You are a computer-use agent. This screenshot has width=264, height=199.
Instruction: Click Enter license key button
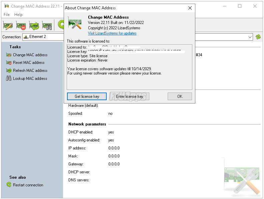tap(129, 96)
